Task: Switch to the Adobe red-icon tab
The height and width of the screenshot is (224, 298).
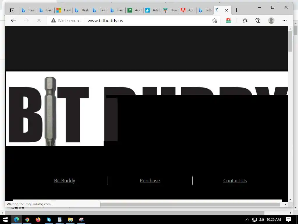Action: pyautogui.click(x=188, y=10)
